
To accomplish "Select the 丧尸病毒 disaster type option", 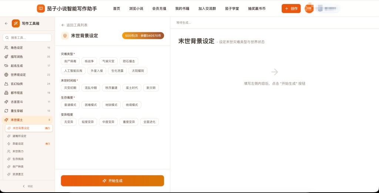I will (70, 61).
